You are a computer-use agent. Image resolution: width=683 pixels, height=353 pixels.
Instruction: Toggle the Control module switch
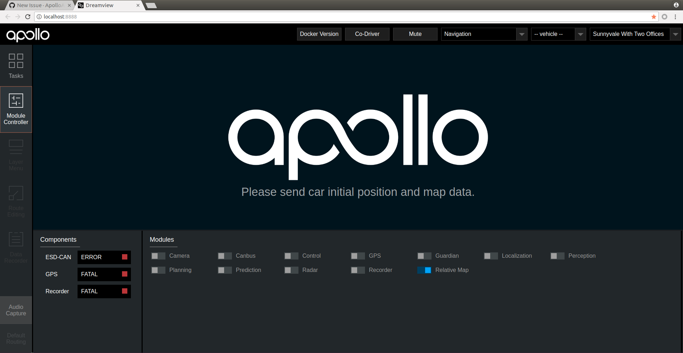click(x=291, y=256)
